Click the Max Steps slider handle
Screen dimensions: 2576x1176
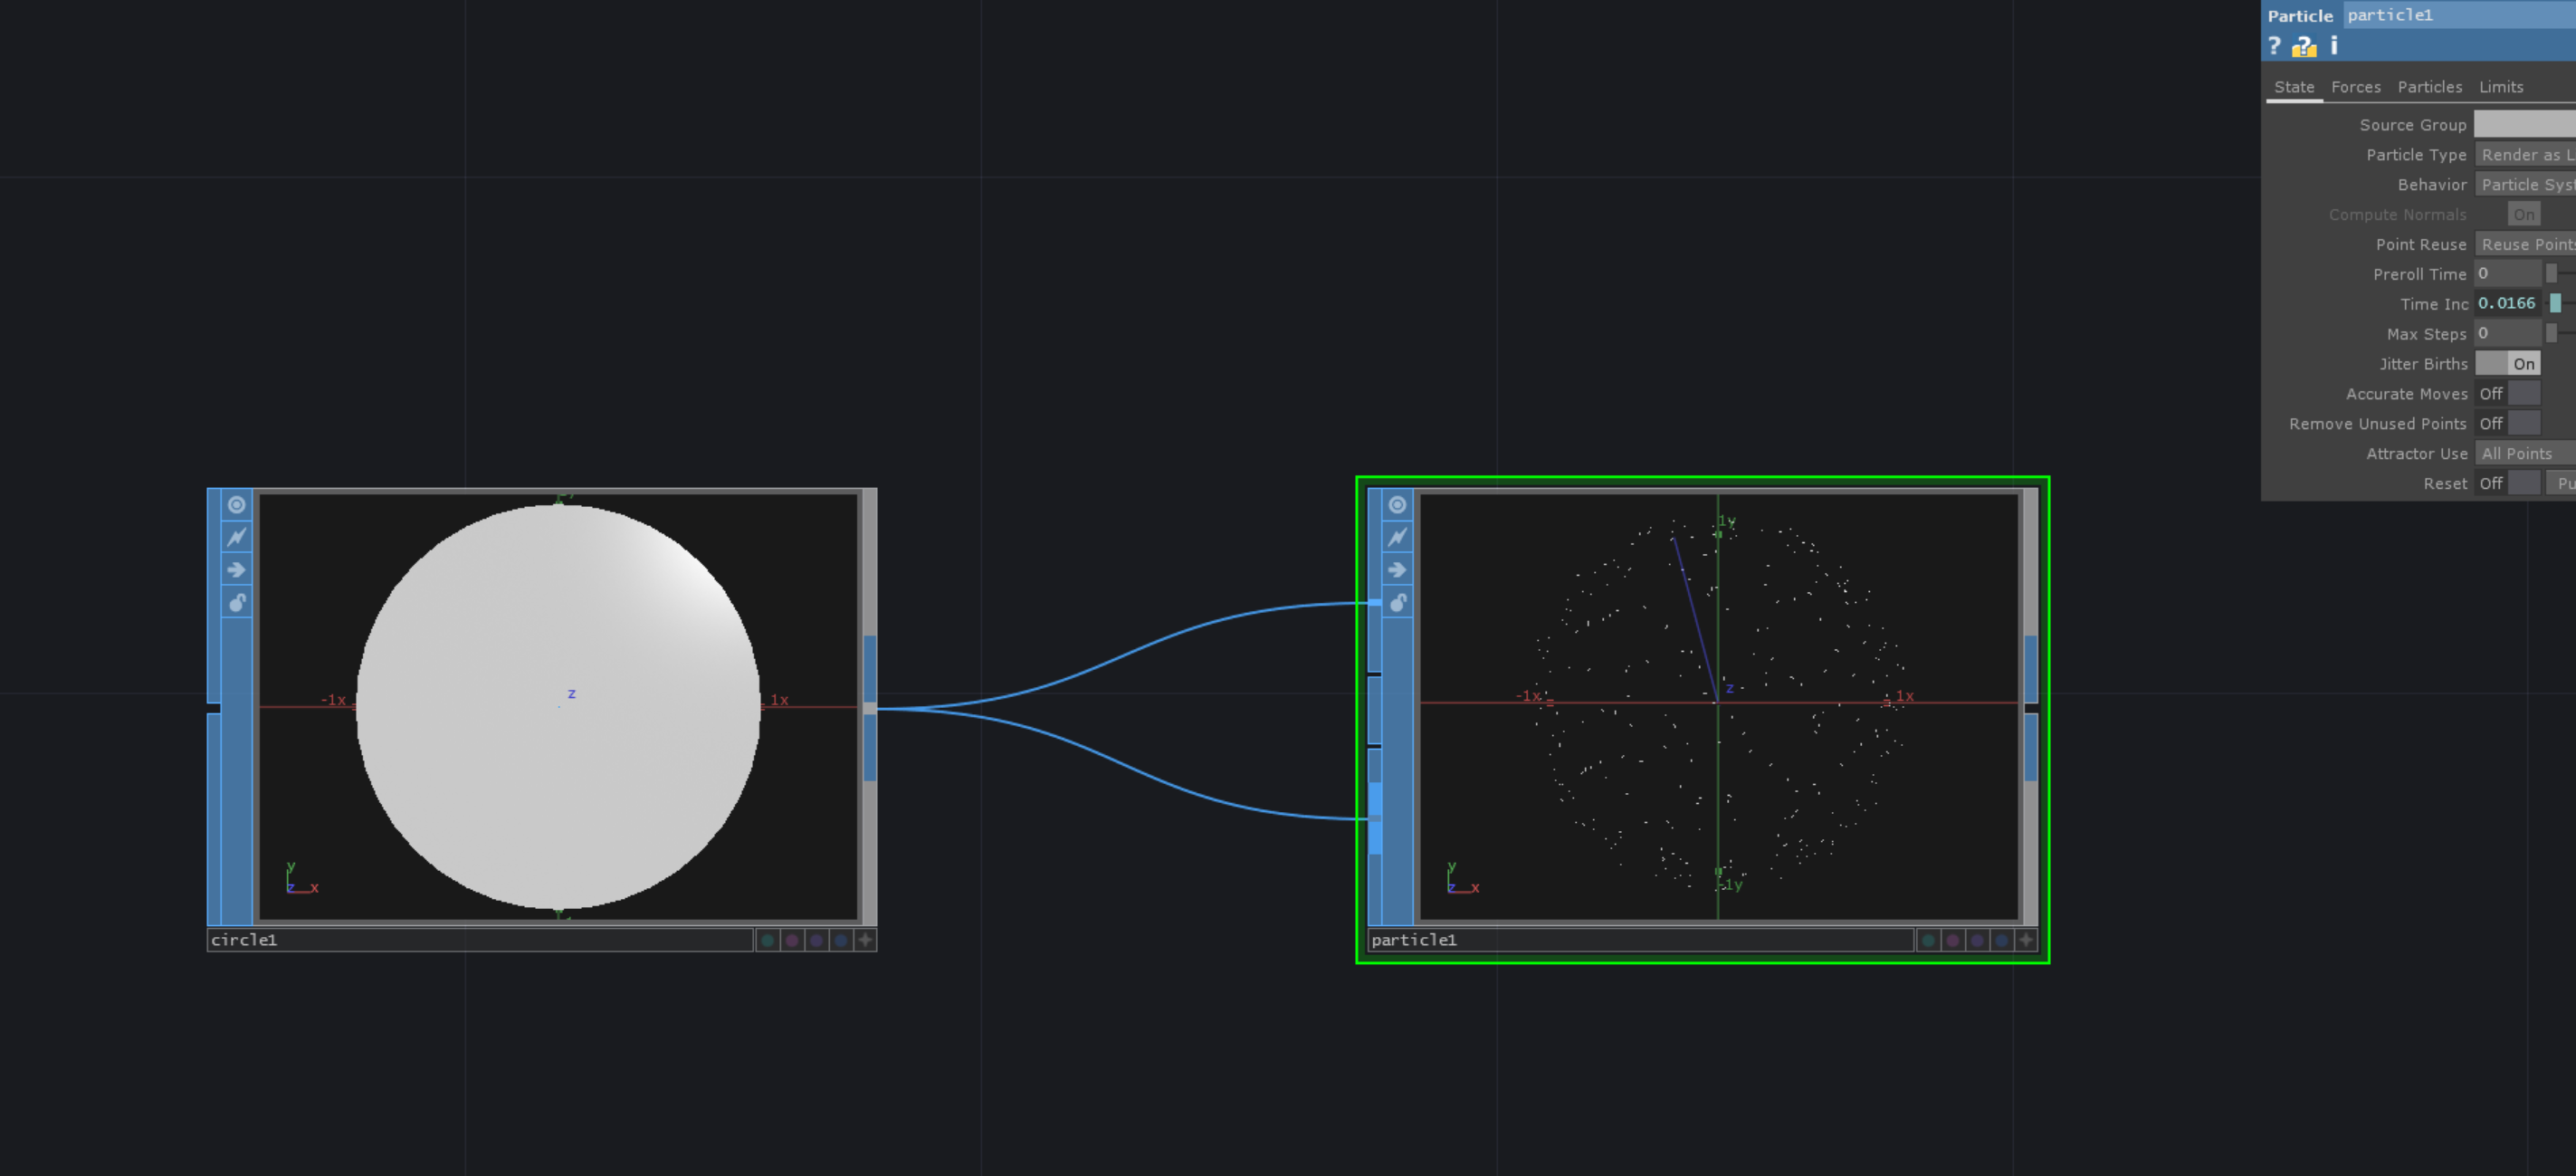point(2551,333)
